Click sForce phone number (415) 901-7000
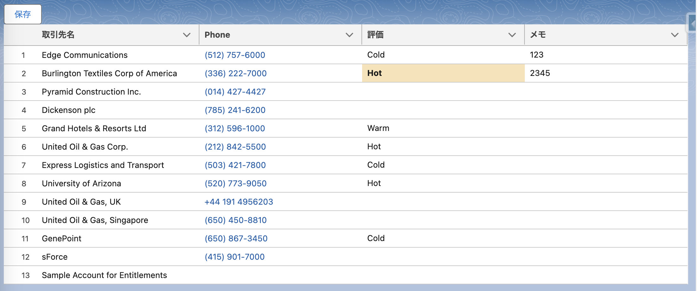This screenshot has height=291, width=697. (x=235, y=257)
